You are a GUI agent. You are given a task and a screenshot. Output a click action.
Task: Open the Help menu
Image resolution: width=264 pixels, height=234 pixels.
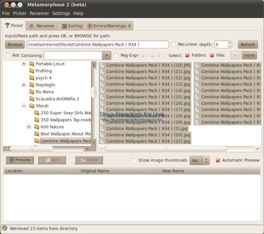(78, 13)
